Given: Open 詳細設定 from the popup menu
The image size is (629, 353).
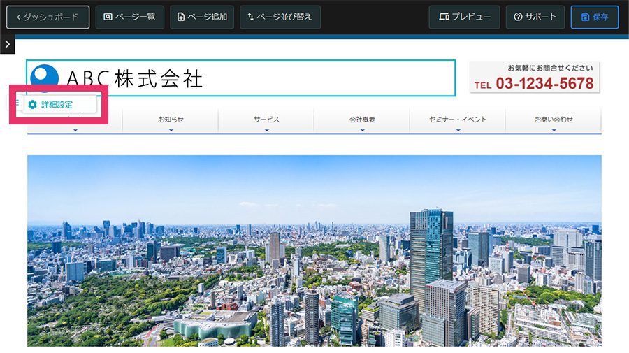Looking at the screenshot, I should [x=59, y=105].
